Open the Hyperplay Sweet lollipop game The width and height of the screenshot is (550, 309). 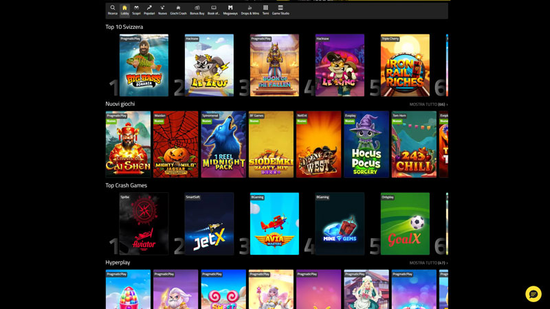[x=223, y=289]
